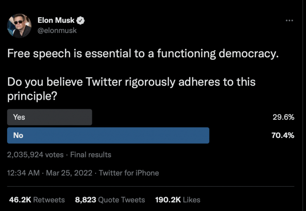Click the Final results label

[91, 155]
